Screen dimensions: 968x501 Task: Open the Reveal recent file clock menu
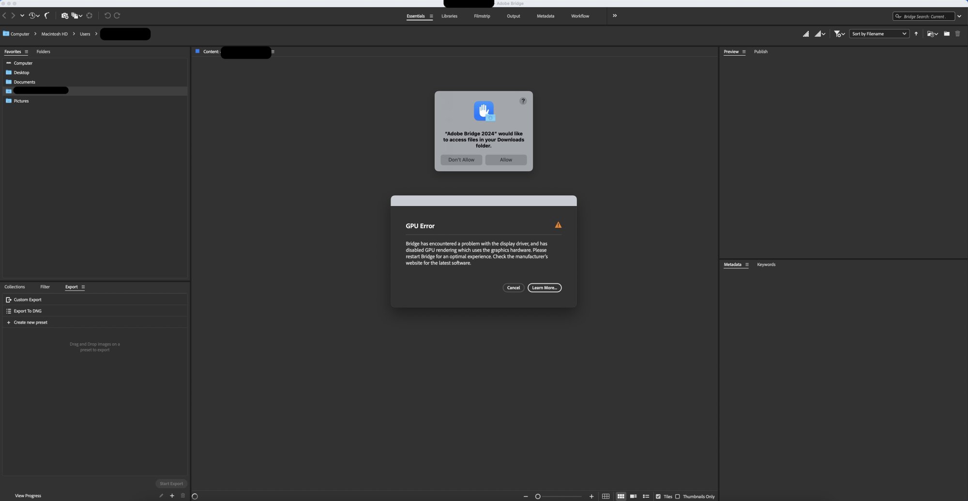(x=34, y=15)
